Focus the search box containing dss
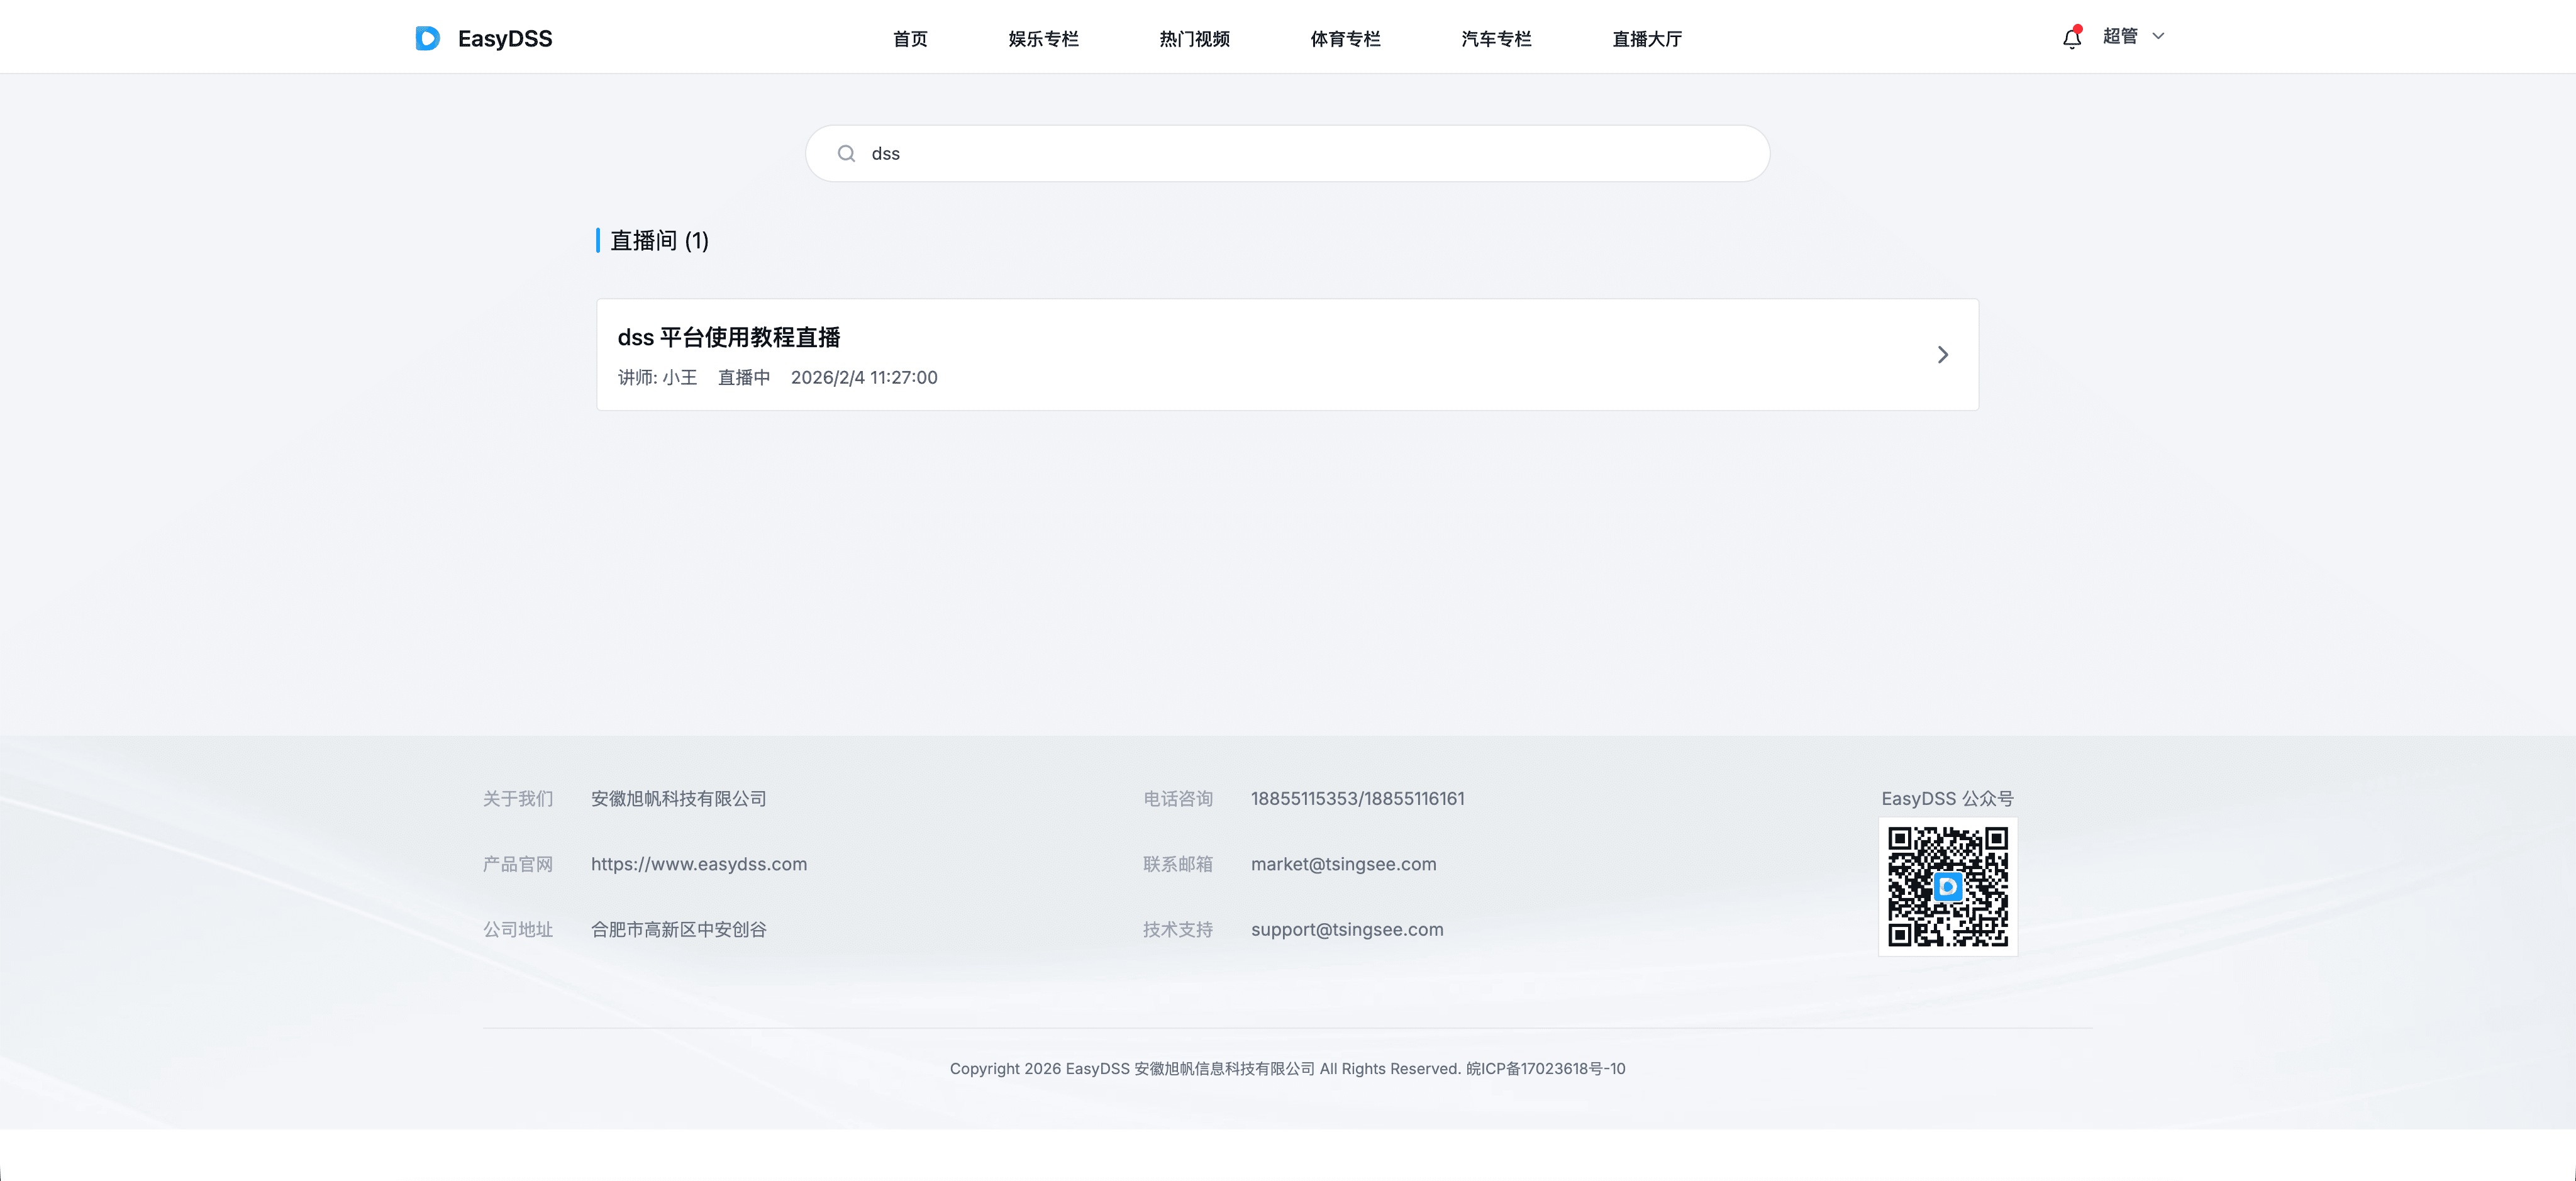 point(1288,154)
